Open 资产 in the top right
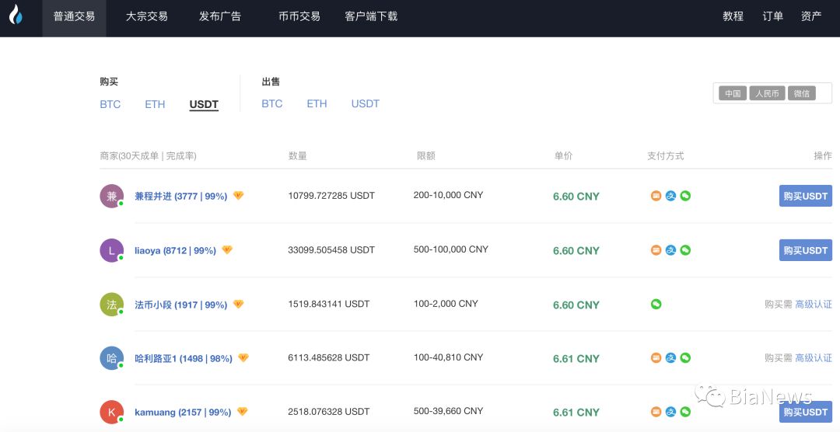Screen dimensions: 840x432 pos(811,16)
